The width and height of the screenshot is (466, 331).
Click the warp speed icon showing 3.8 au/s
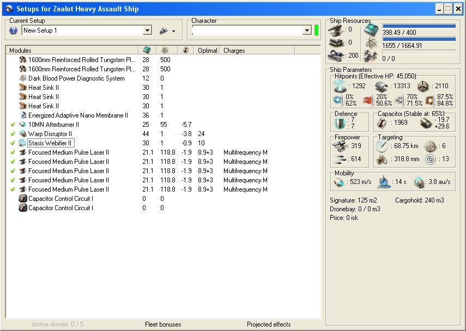click(419, 182)
